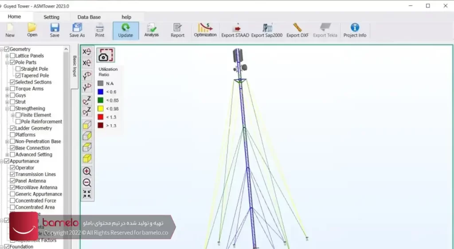Image resolution: width=454 pixels, height=249 pixels.
Task: Select the side-face yellow cube view
Action: [87, 136]
